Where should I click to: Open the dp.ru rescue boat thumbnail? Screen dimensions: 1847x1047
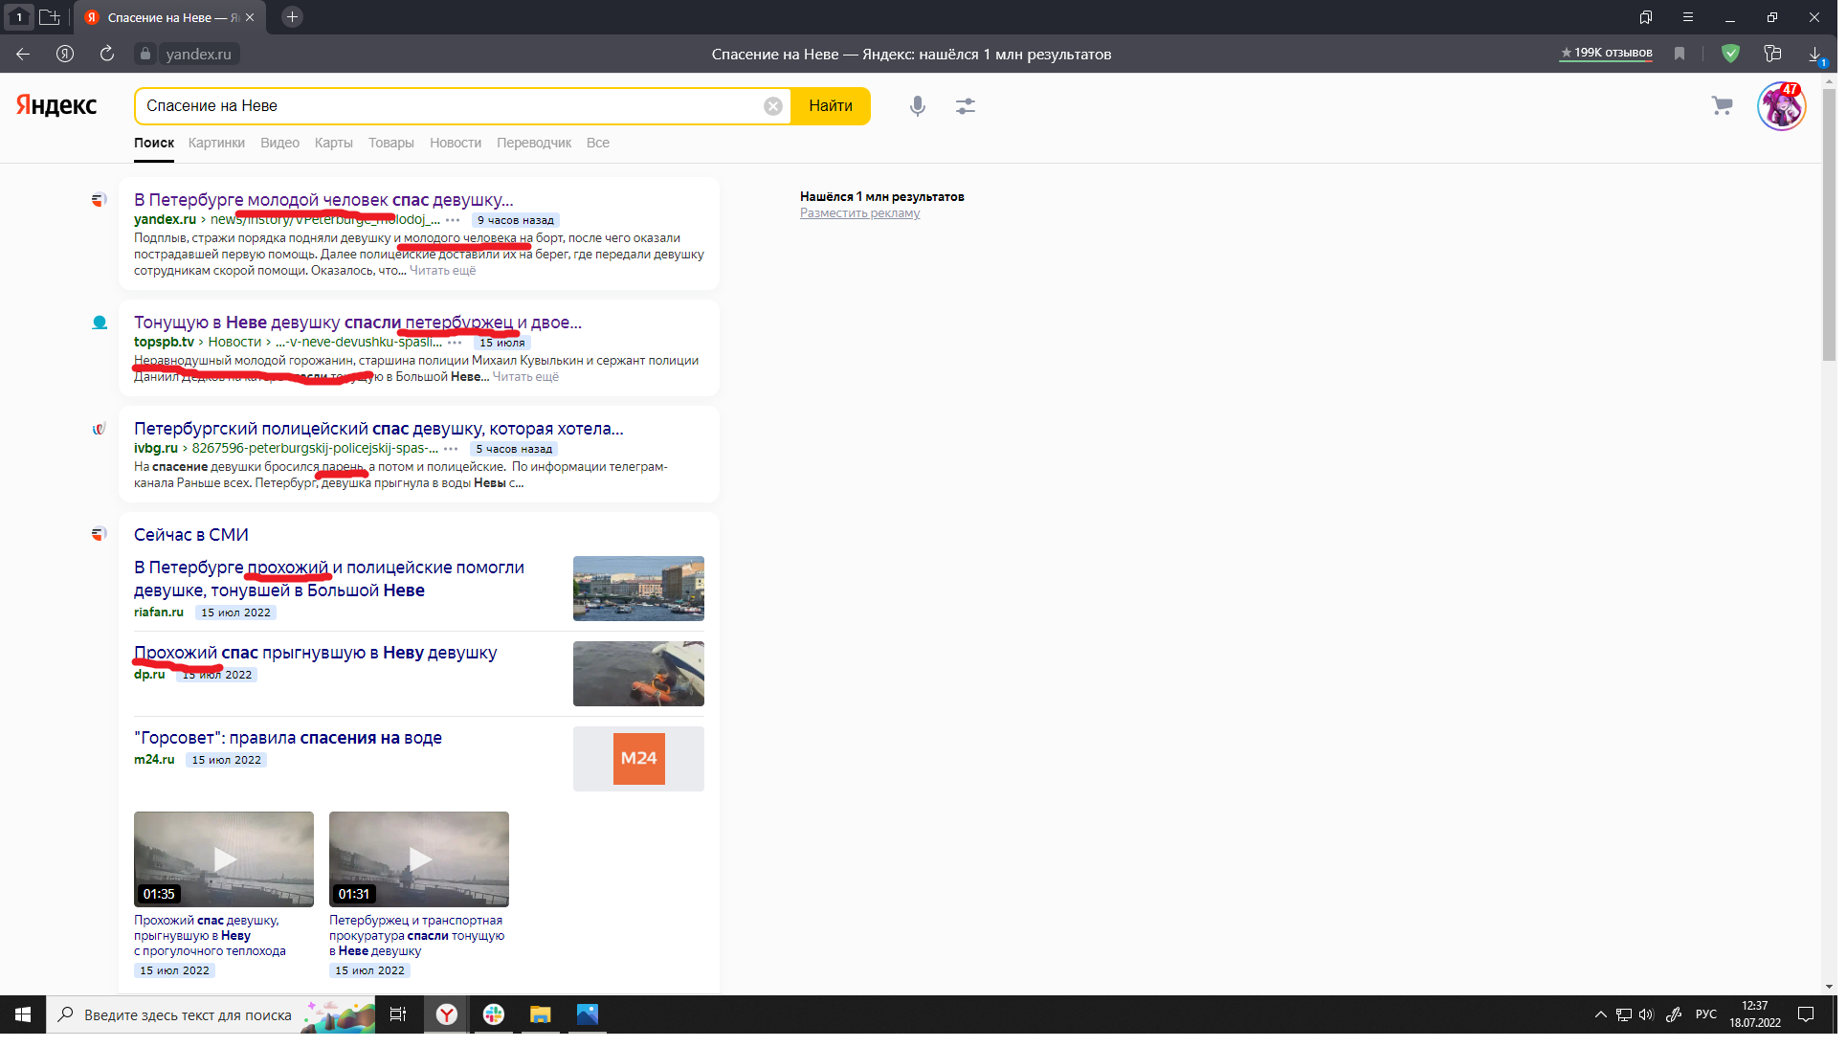[x=638, y=674]
